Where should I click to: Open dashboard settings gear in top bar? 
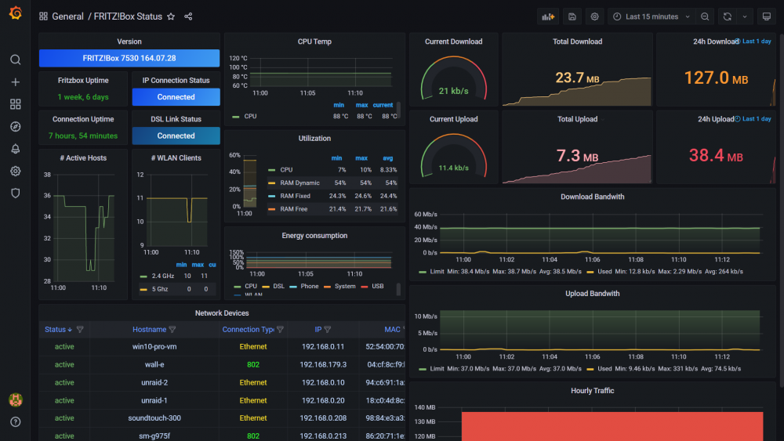(594, 16)
